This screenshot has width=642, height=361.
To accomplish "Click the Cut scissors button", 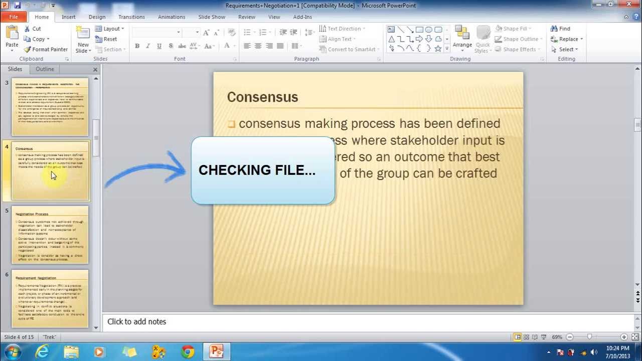I will pos(32,29).
